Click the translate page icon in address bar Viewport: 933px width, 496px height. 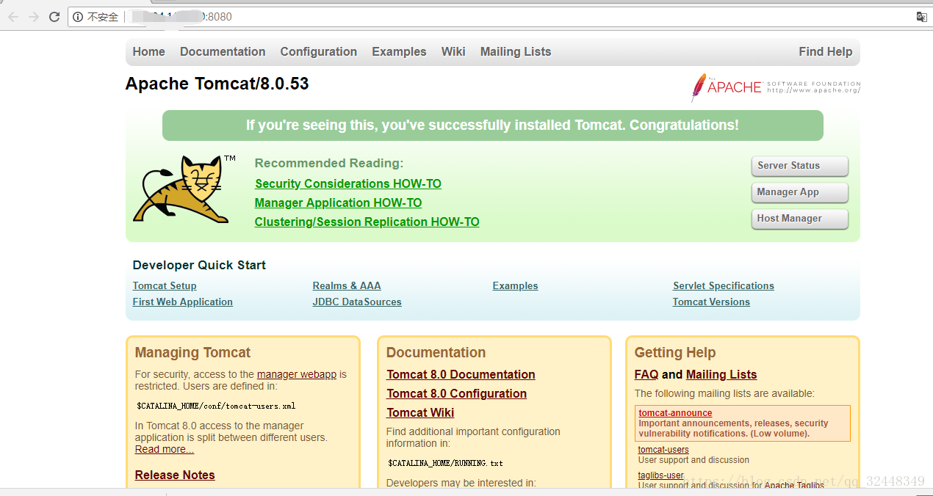tap(921, 17)
